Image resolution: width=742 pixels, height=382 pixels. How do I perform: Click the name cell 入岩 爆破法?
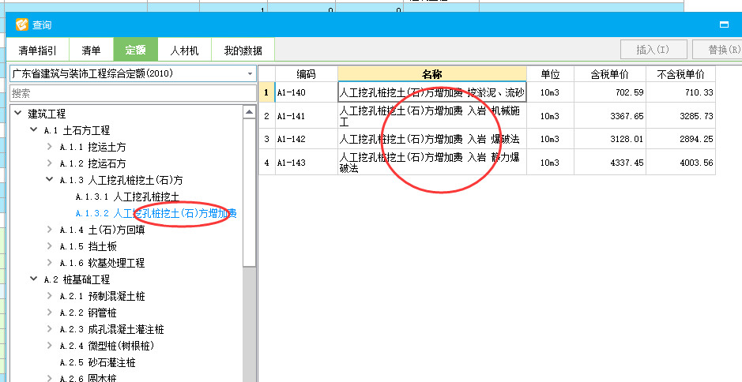432,139
